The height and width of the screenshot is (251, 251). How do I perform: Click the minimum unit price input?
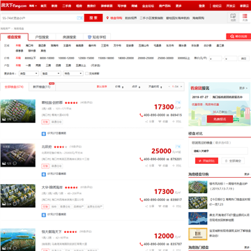tap(215, 59)
